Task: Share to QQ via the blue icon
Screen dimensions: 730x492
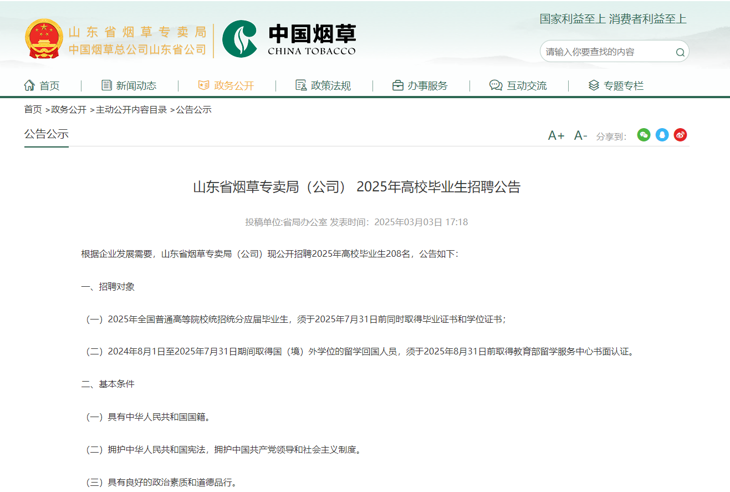Action: pyautogui.click(x=662, y=135)
